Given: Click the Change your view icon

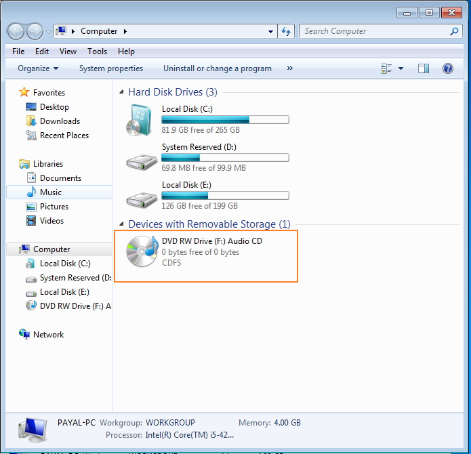Looking at the screenshot, I should (387, 68).
